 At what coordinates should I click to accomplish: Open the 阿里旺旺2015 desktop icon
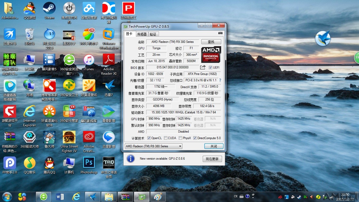(49, 39)
